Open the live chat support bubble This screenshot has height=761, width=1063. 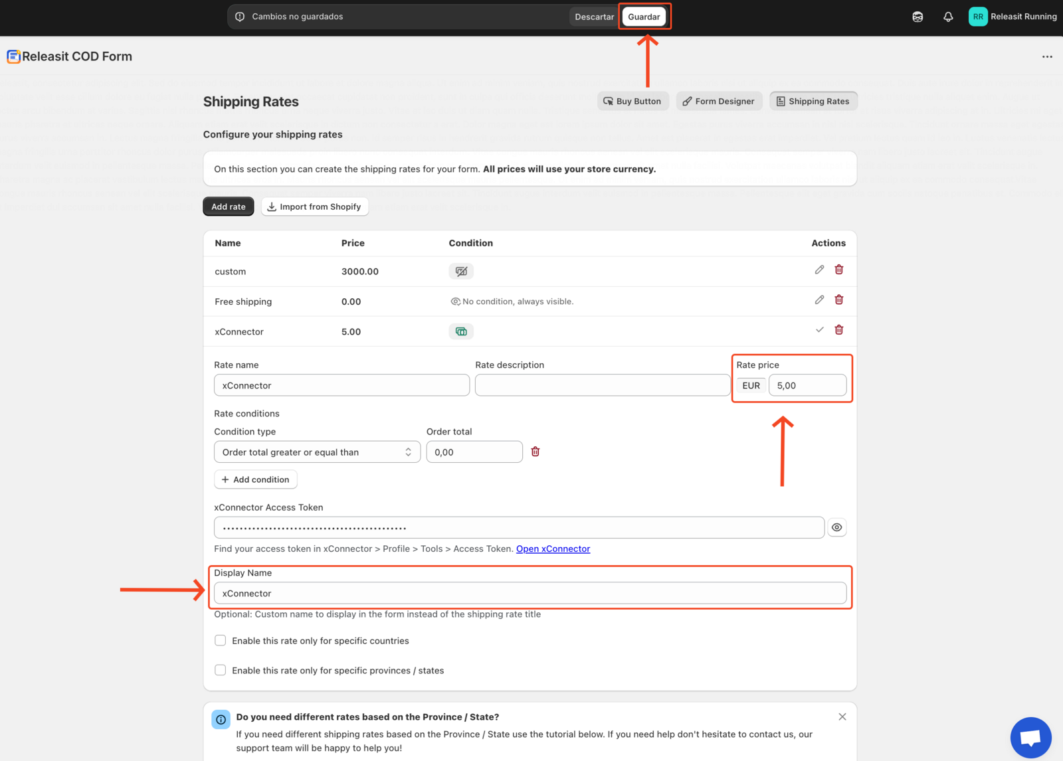1030,737
